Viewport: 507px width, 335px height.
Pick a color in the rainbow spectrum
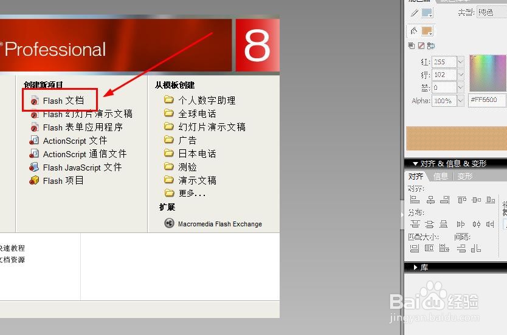[488, 73]
